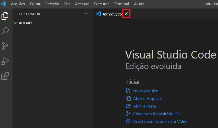The image size is (218, 128).
Task: Click the play icon beside Assista aos Tutoriais
Action: [128, 121]
